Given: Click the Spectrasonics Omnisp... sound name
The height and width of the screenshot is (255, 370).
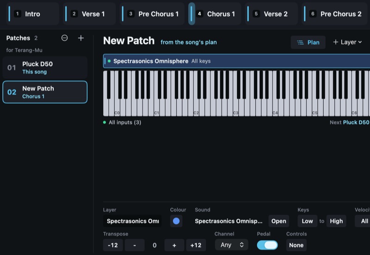Looking at the screenshot, I should point(228,221).
